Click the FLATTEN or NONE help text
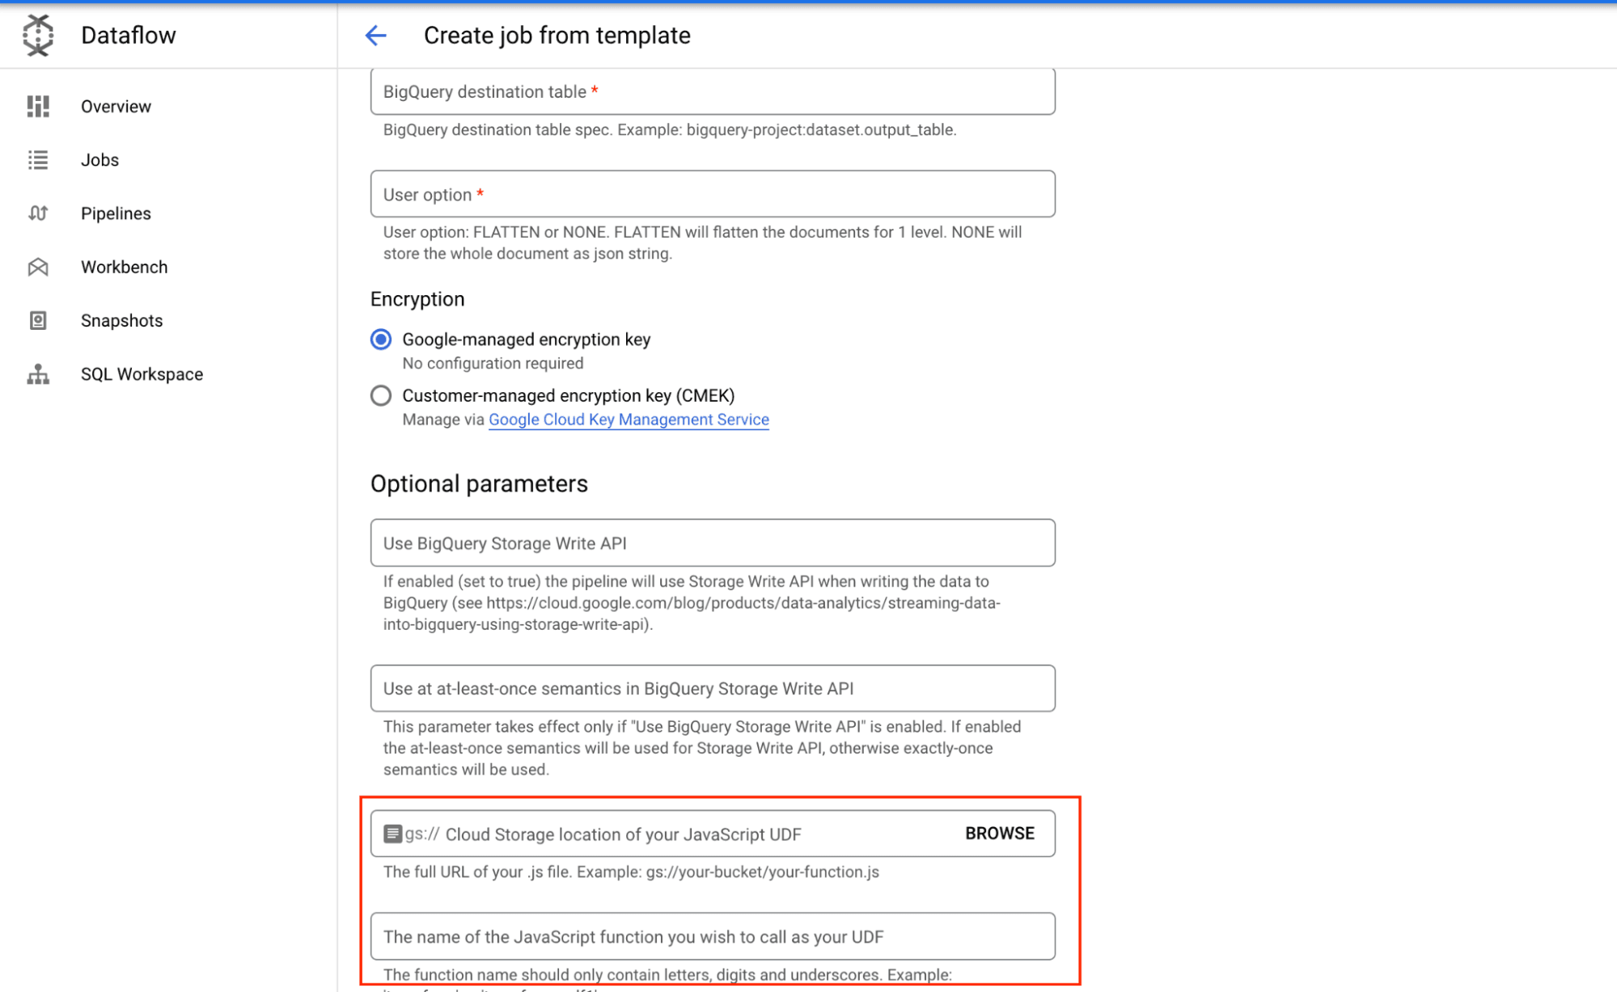The height and width of the screenshot is (992, 1617). (703, 243)
